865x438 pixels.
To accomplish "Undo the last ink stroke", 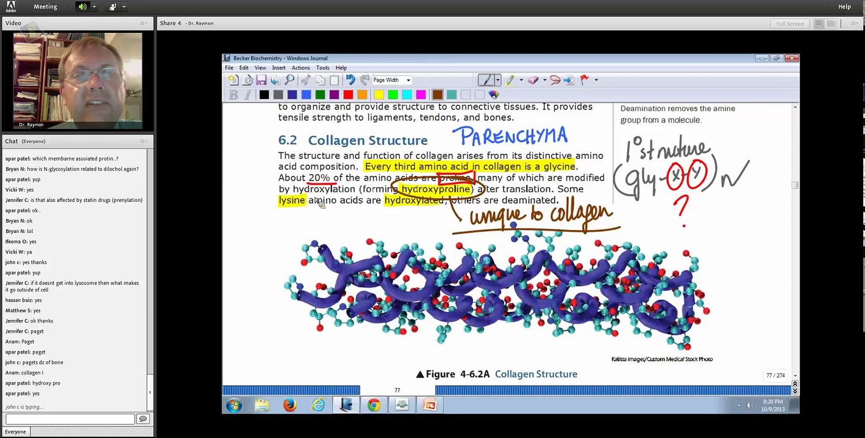I will click(351, 80).
